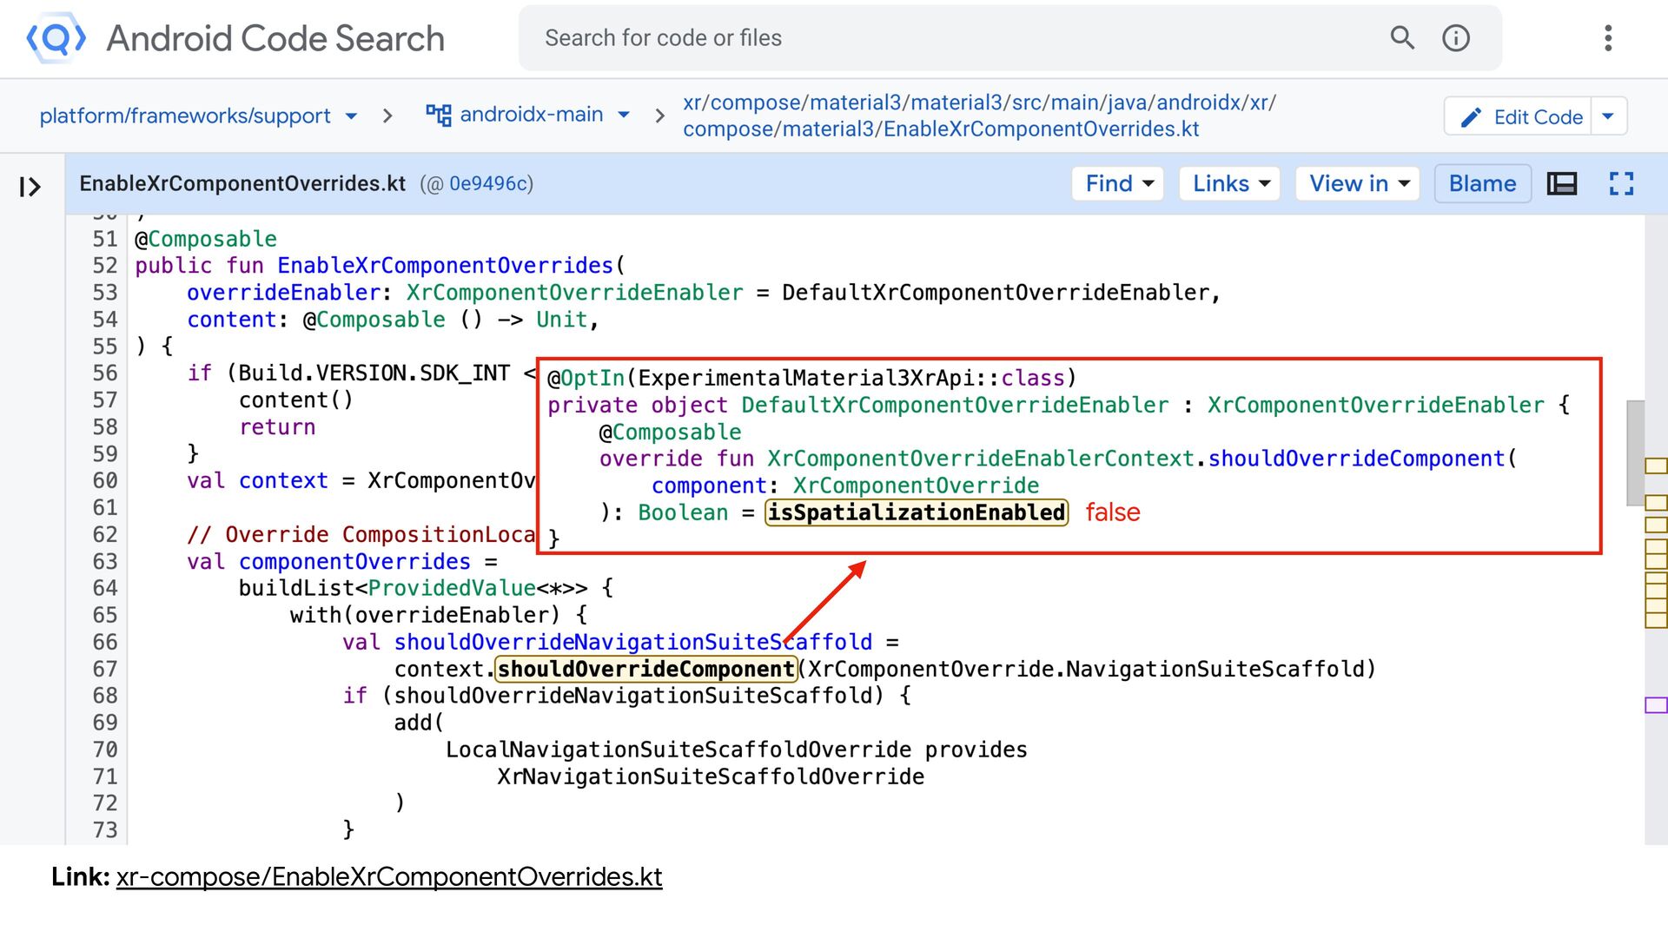This screenshot has height=938, width=1668.
Task: Click return keyword on line 58
Action: (x=277, y=427)
